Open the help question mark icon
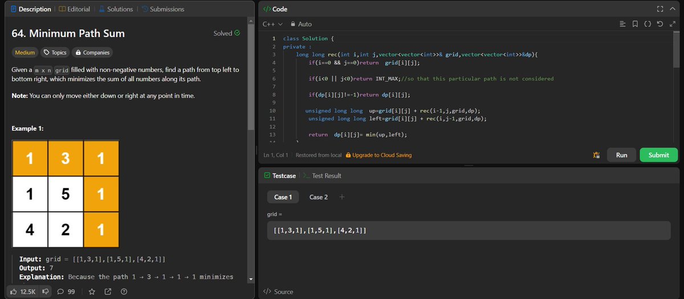The image size is (684, 299). [x=123, y=292]
